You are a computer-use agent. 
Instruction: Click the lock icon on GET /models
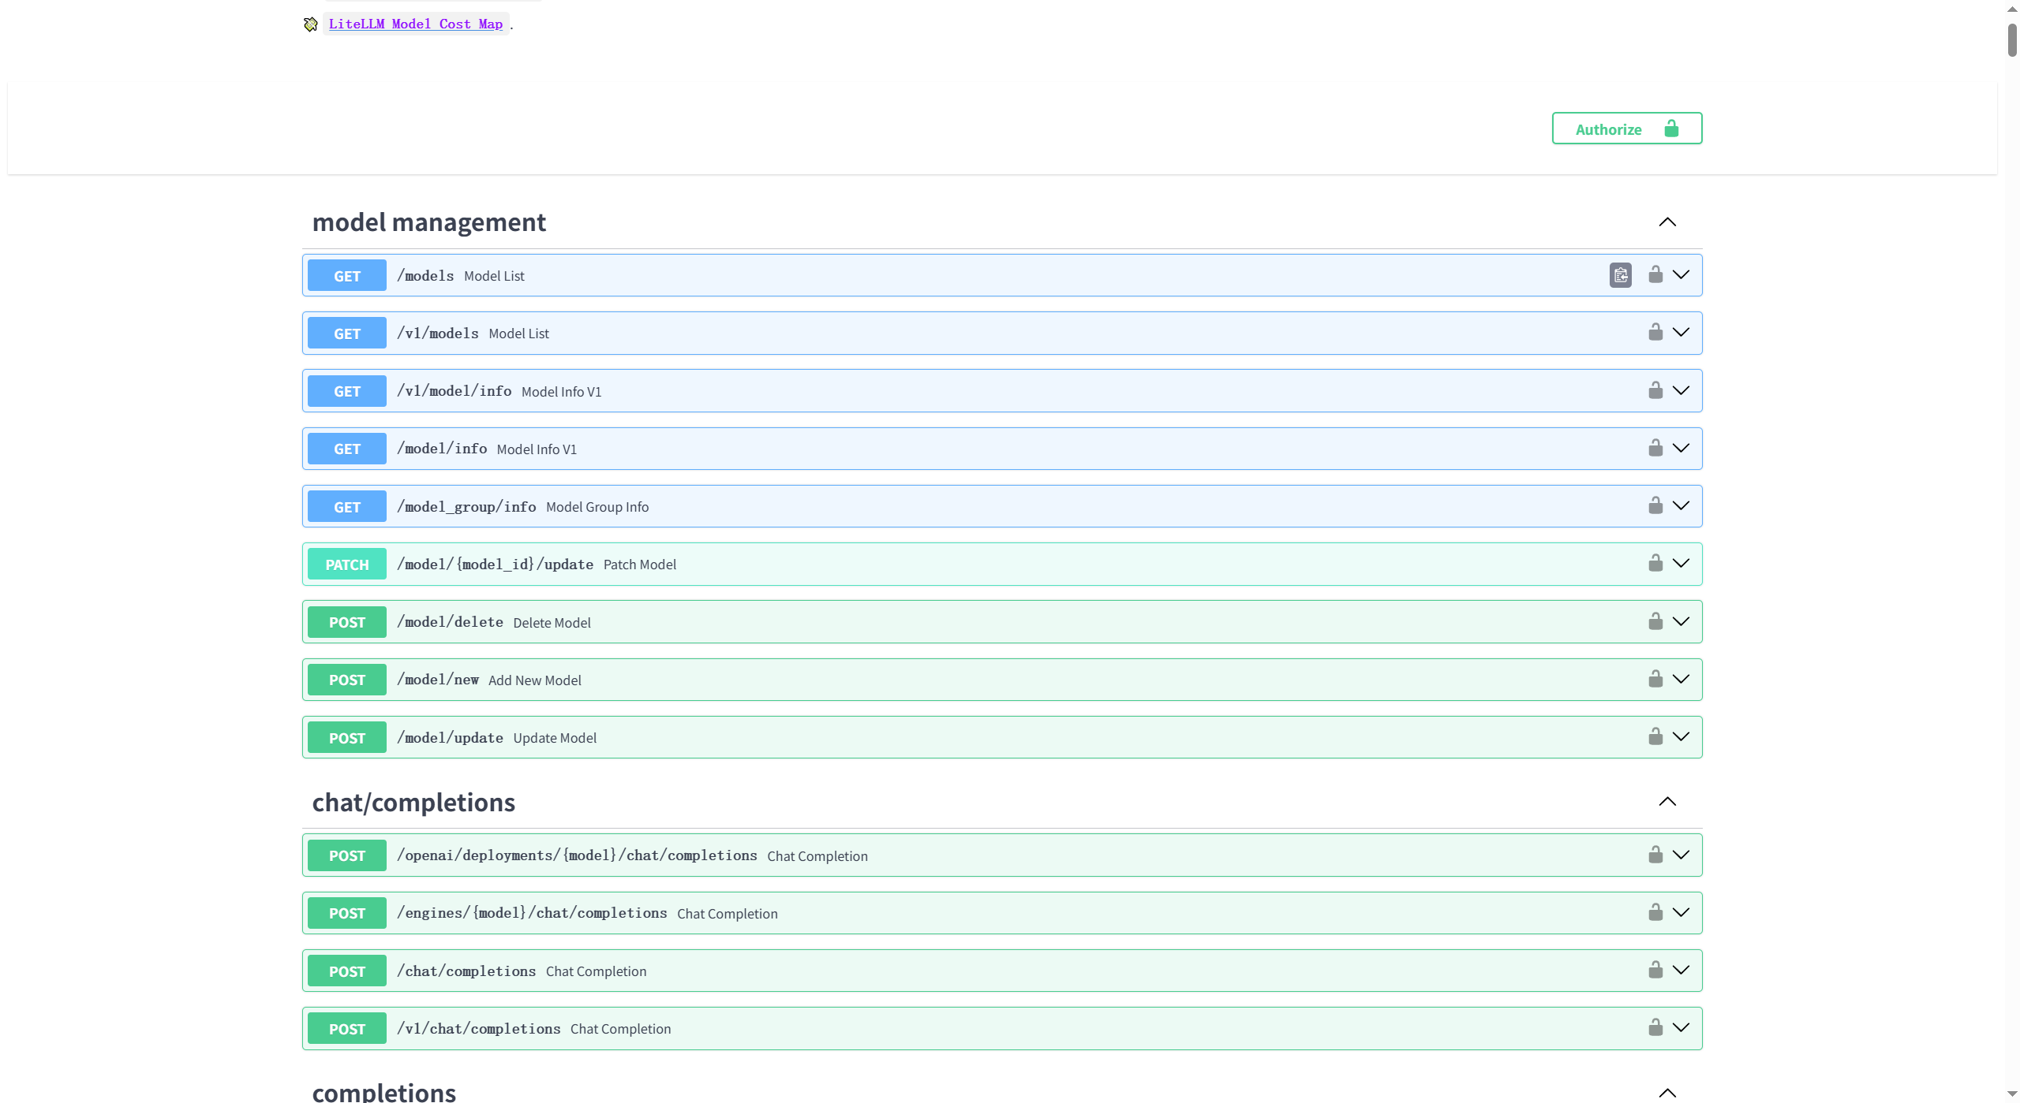coord(1655,274)
